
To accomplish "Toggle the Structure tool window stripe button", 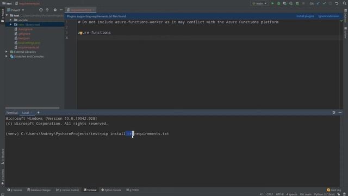I will (x=2, y=157).
